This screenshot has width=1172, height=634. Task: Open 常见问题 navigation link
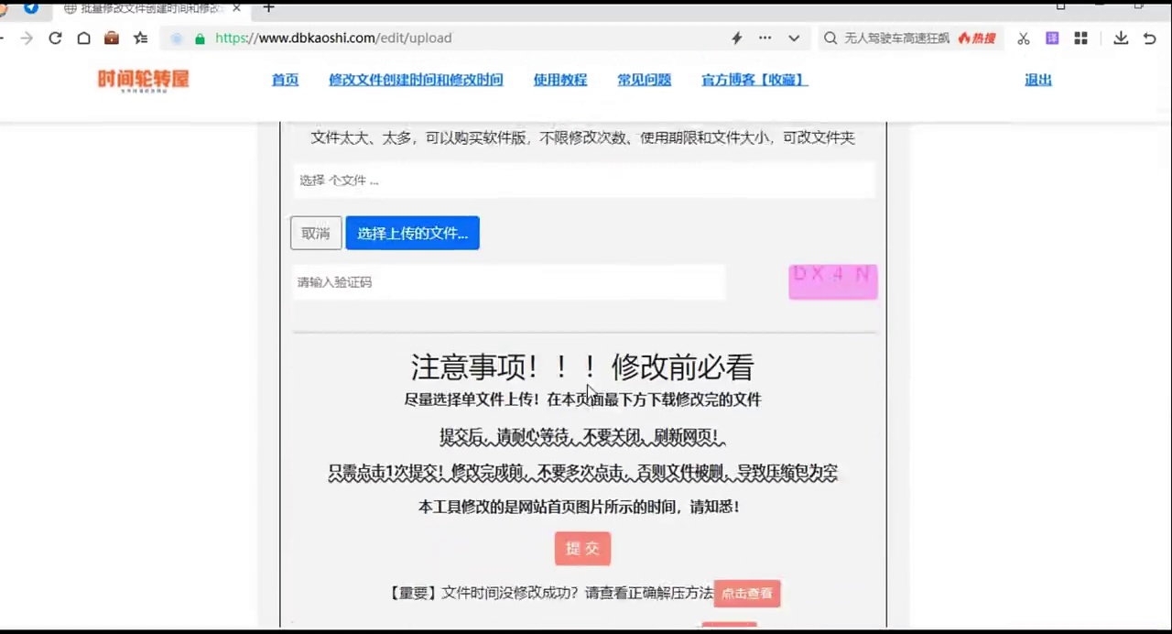(645, 81)
